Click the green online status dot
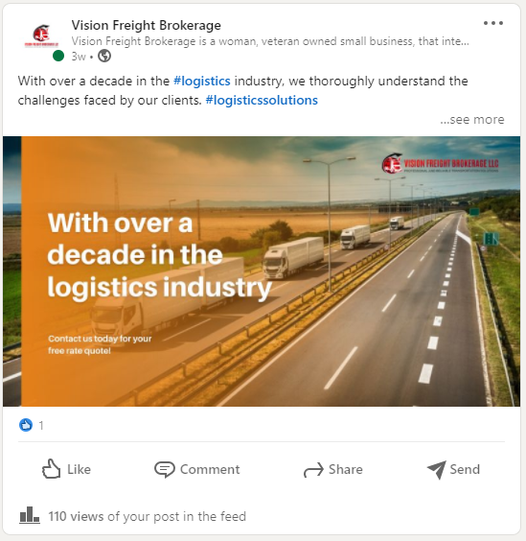Screen dimensions: 526x541 pos(58,56)
